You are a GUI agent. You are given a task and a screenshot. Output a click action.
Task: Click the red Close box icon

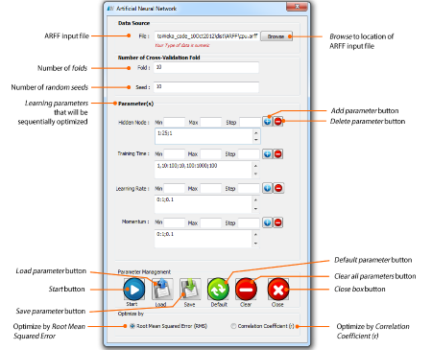click(x=278, y=290)
